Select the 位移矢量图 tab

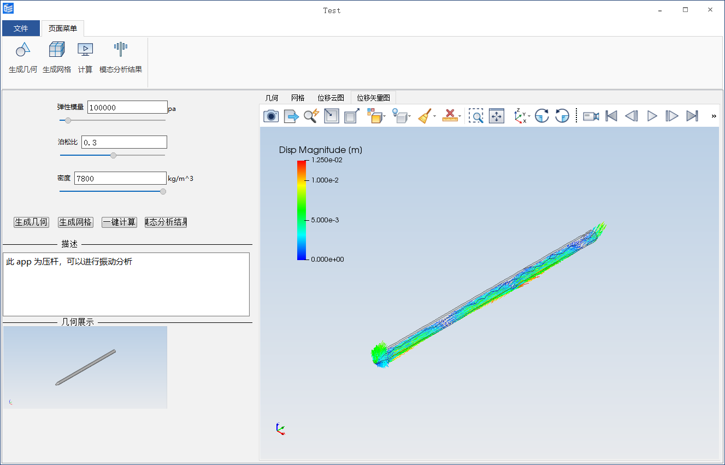click(373, 98)
